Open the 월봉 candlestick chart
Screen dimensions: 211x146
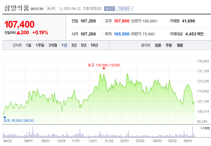pyautogui.click(x=180, y=45)
